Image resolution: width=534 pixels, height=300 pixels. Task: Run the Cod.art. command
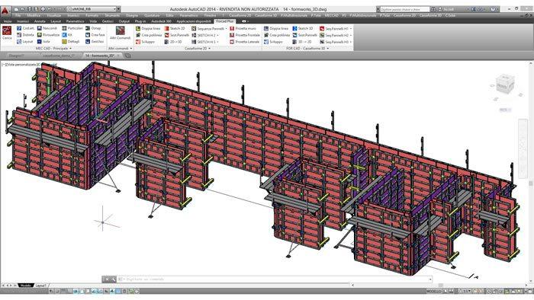25,28
